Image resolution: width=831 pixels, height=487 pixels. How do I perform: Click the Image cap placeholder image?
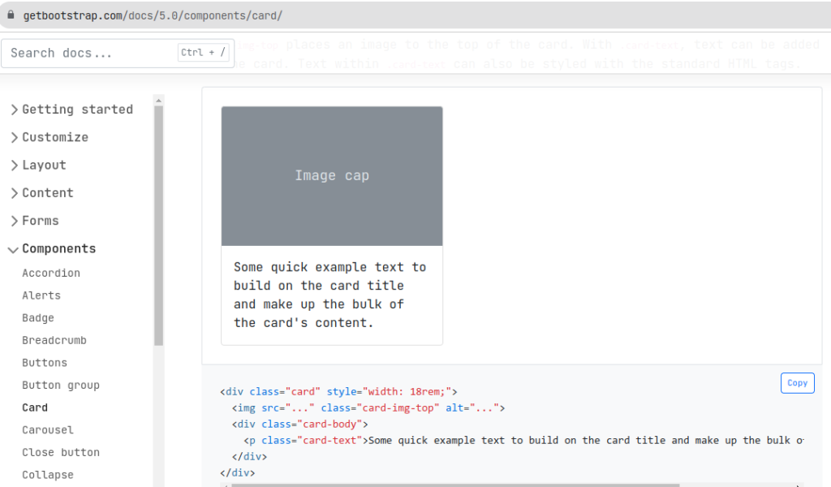pos(332,176)
